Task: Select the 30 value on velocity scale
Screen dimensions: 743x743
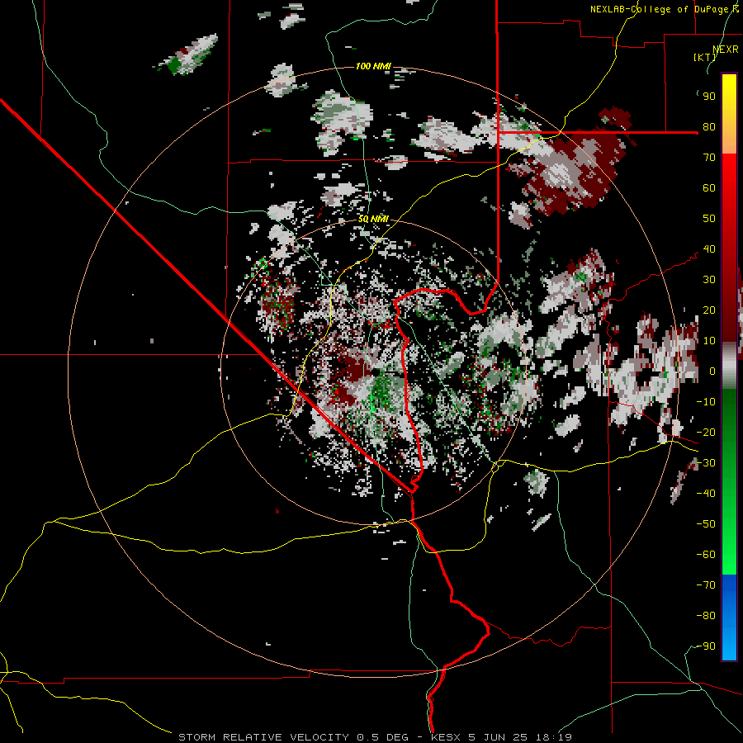Action: pos(709,280)
